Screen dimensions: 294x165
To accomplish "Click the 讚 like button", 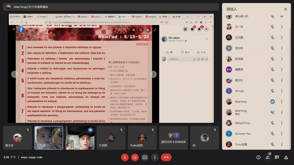I will (169, 52).
